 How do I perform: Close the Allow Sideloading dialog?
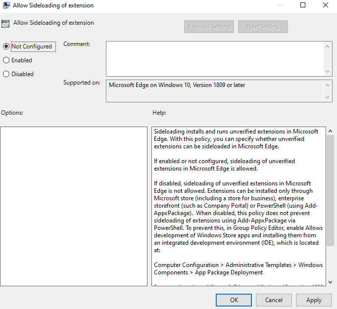[x=326, y=5]
